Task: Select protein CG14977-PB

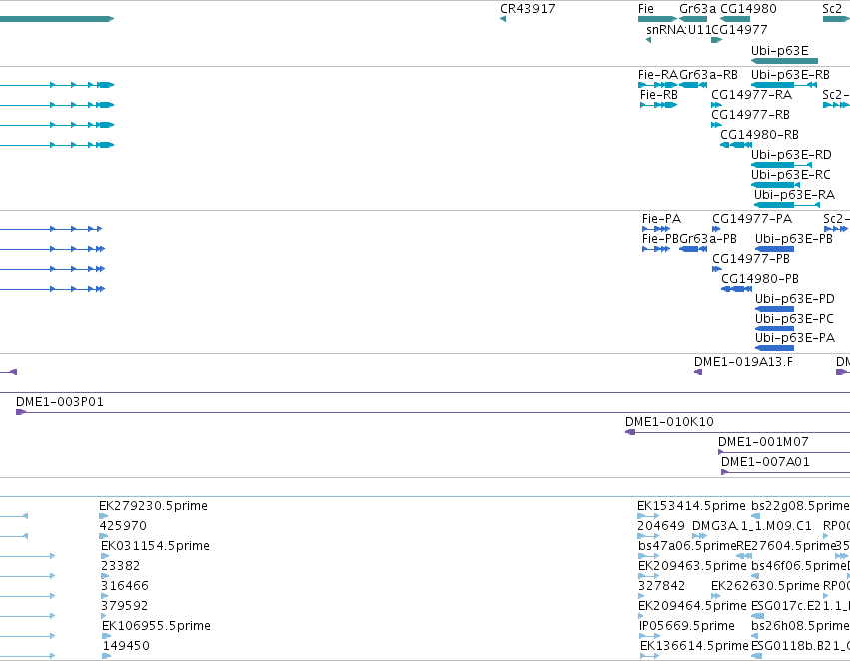Action: point(717,269)
